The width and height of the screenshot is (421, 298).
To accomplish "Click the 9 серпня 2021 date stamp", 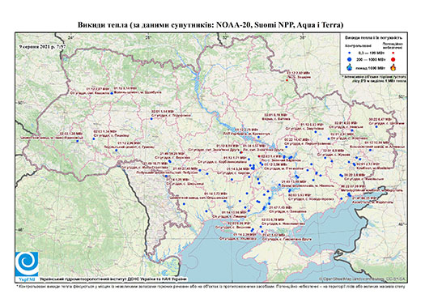I will (43, 46).
